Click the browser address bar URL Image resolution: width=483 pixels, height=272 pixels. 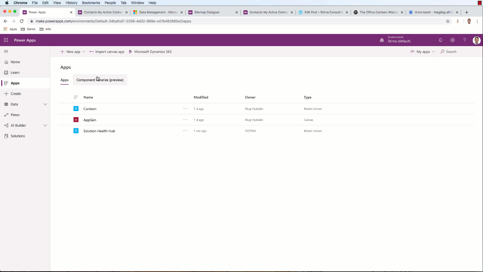(x=113, y=21)
